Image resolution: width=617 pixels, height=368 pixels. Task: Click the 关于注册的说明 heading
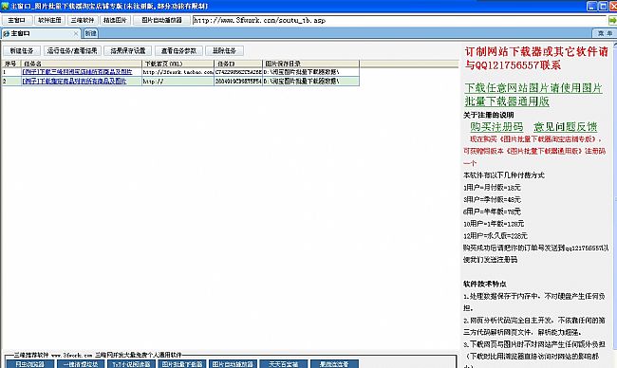tap(488, 115)
